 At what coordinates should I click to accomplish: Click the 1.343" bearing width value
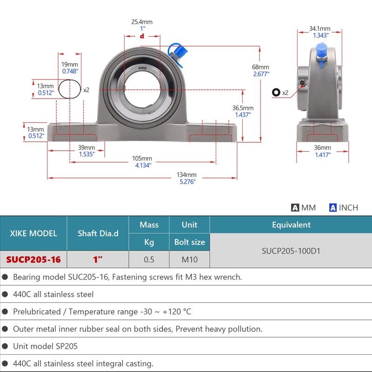[x=321, y=35]
